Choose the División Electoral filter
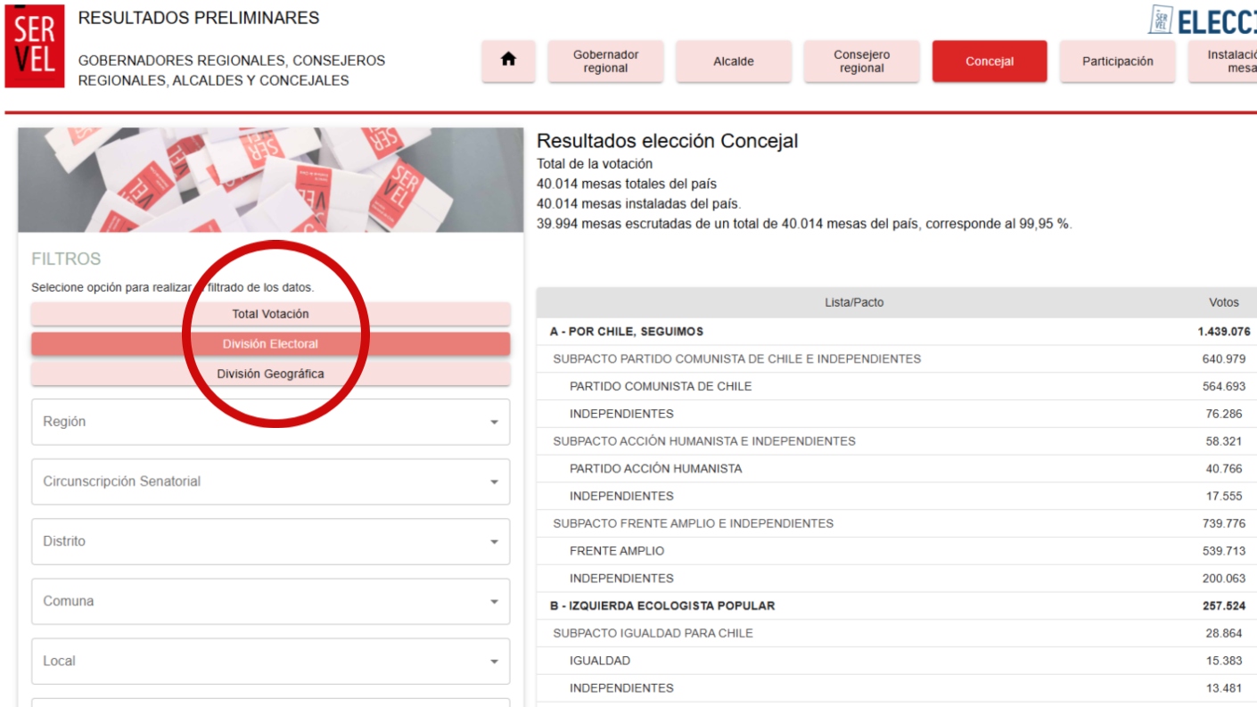 270,344
